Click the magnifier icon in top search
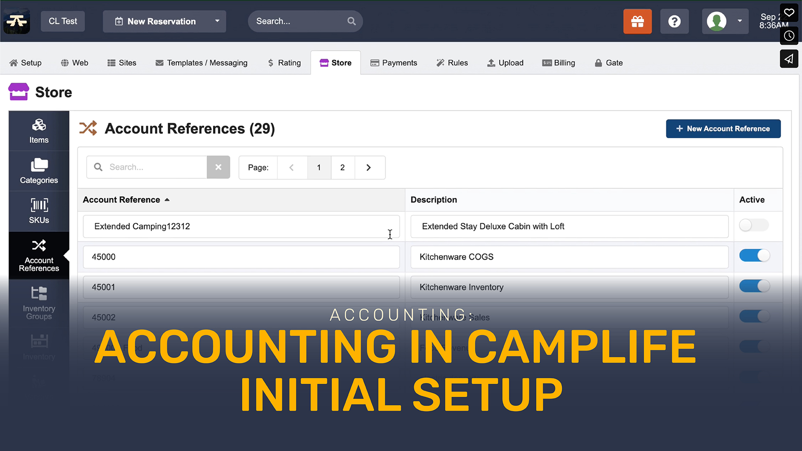Viewport: 802px width, 451px height. click(352, 21)
